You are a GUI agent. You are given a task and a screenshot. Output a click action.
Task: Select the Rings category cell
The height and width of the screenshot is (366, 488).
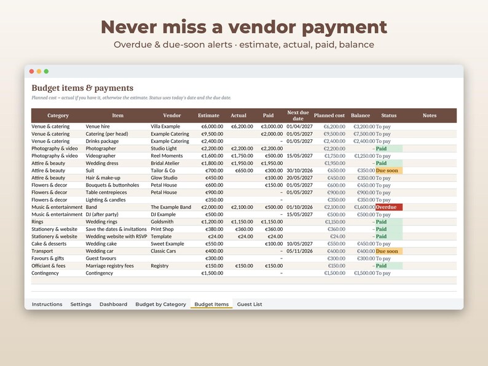coord(37,222)
